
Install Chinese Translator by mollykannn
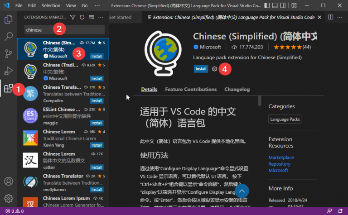coord(97,190)
